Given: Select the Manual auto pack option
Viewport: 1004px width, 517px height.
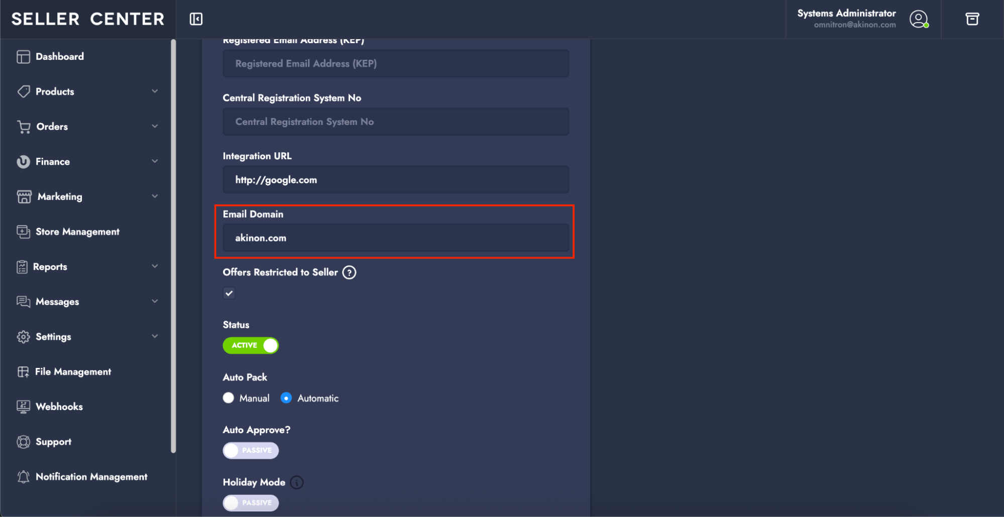Looking at the screenshot, I should tap(229, 398).
